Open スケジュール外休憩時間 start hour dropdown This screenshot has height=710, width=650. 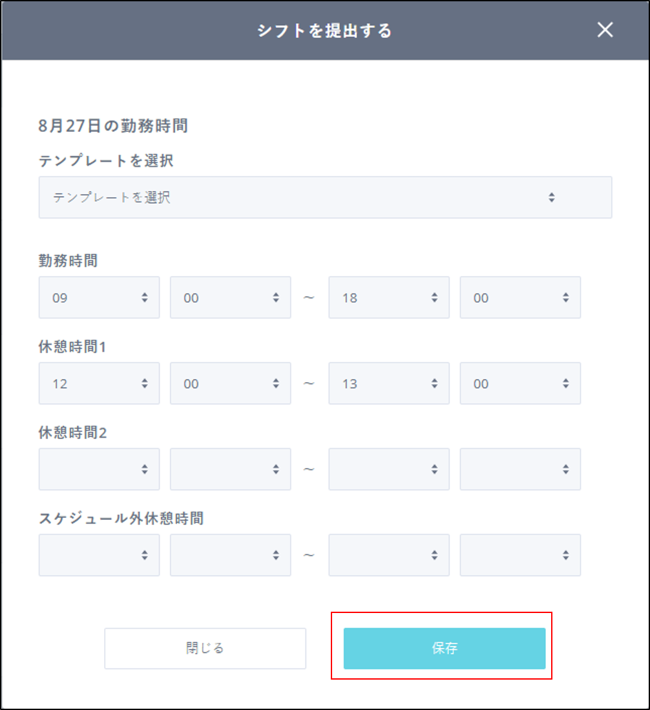pos(99,555)
